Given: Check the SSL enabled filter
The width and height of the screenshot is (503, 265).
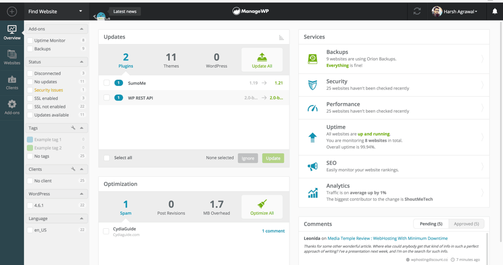Looking at the screenshot, I should pyautogui.click(x=30, y=98).
